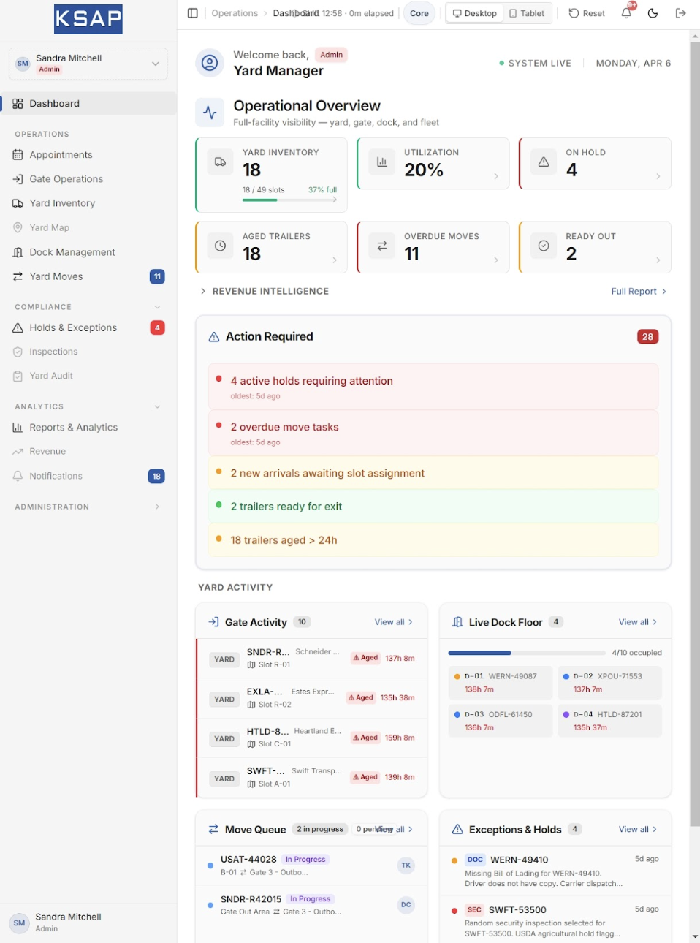Click the Yard Audit clipboard icon
This screenshot has height=943, width=700.
[x=18, y=376]
